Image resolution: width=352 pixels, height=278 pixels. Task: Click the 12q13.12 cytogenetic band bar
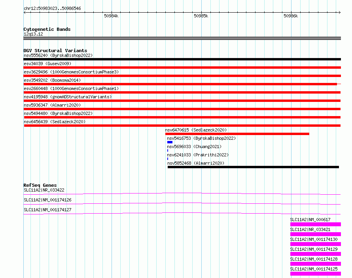(182, 38)
